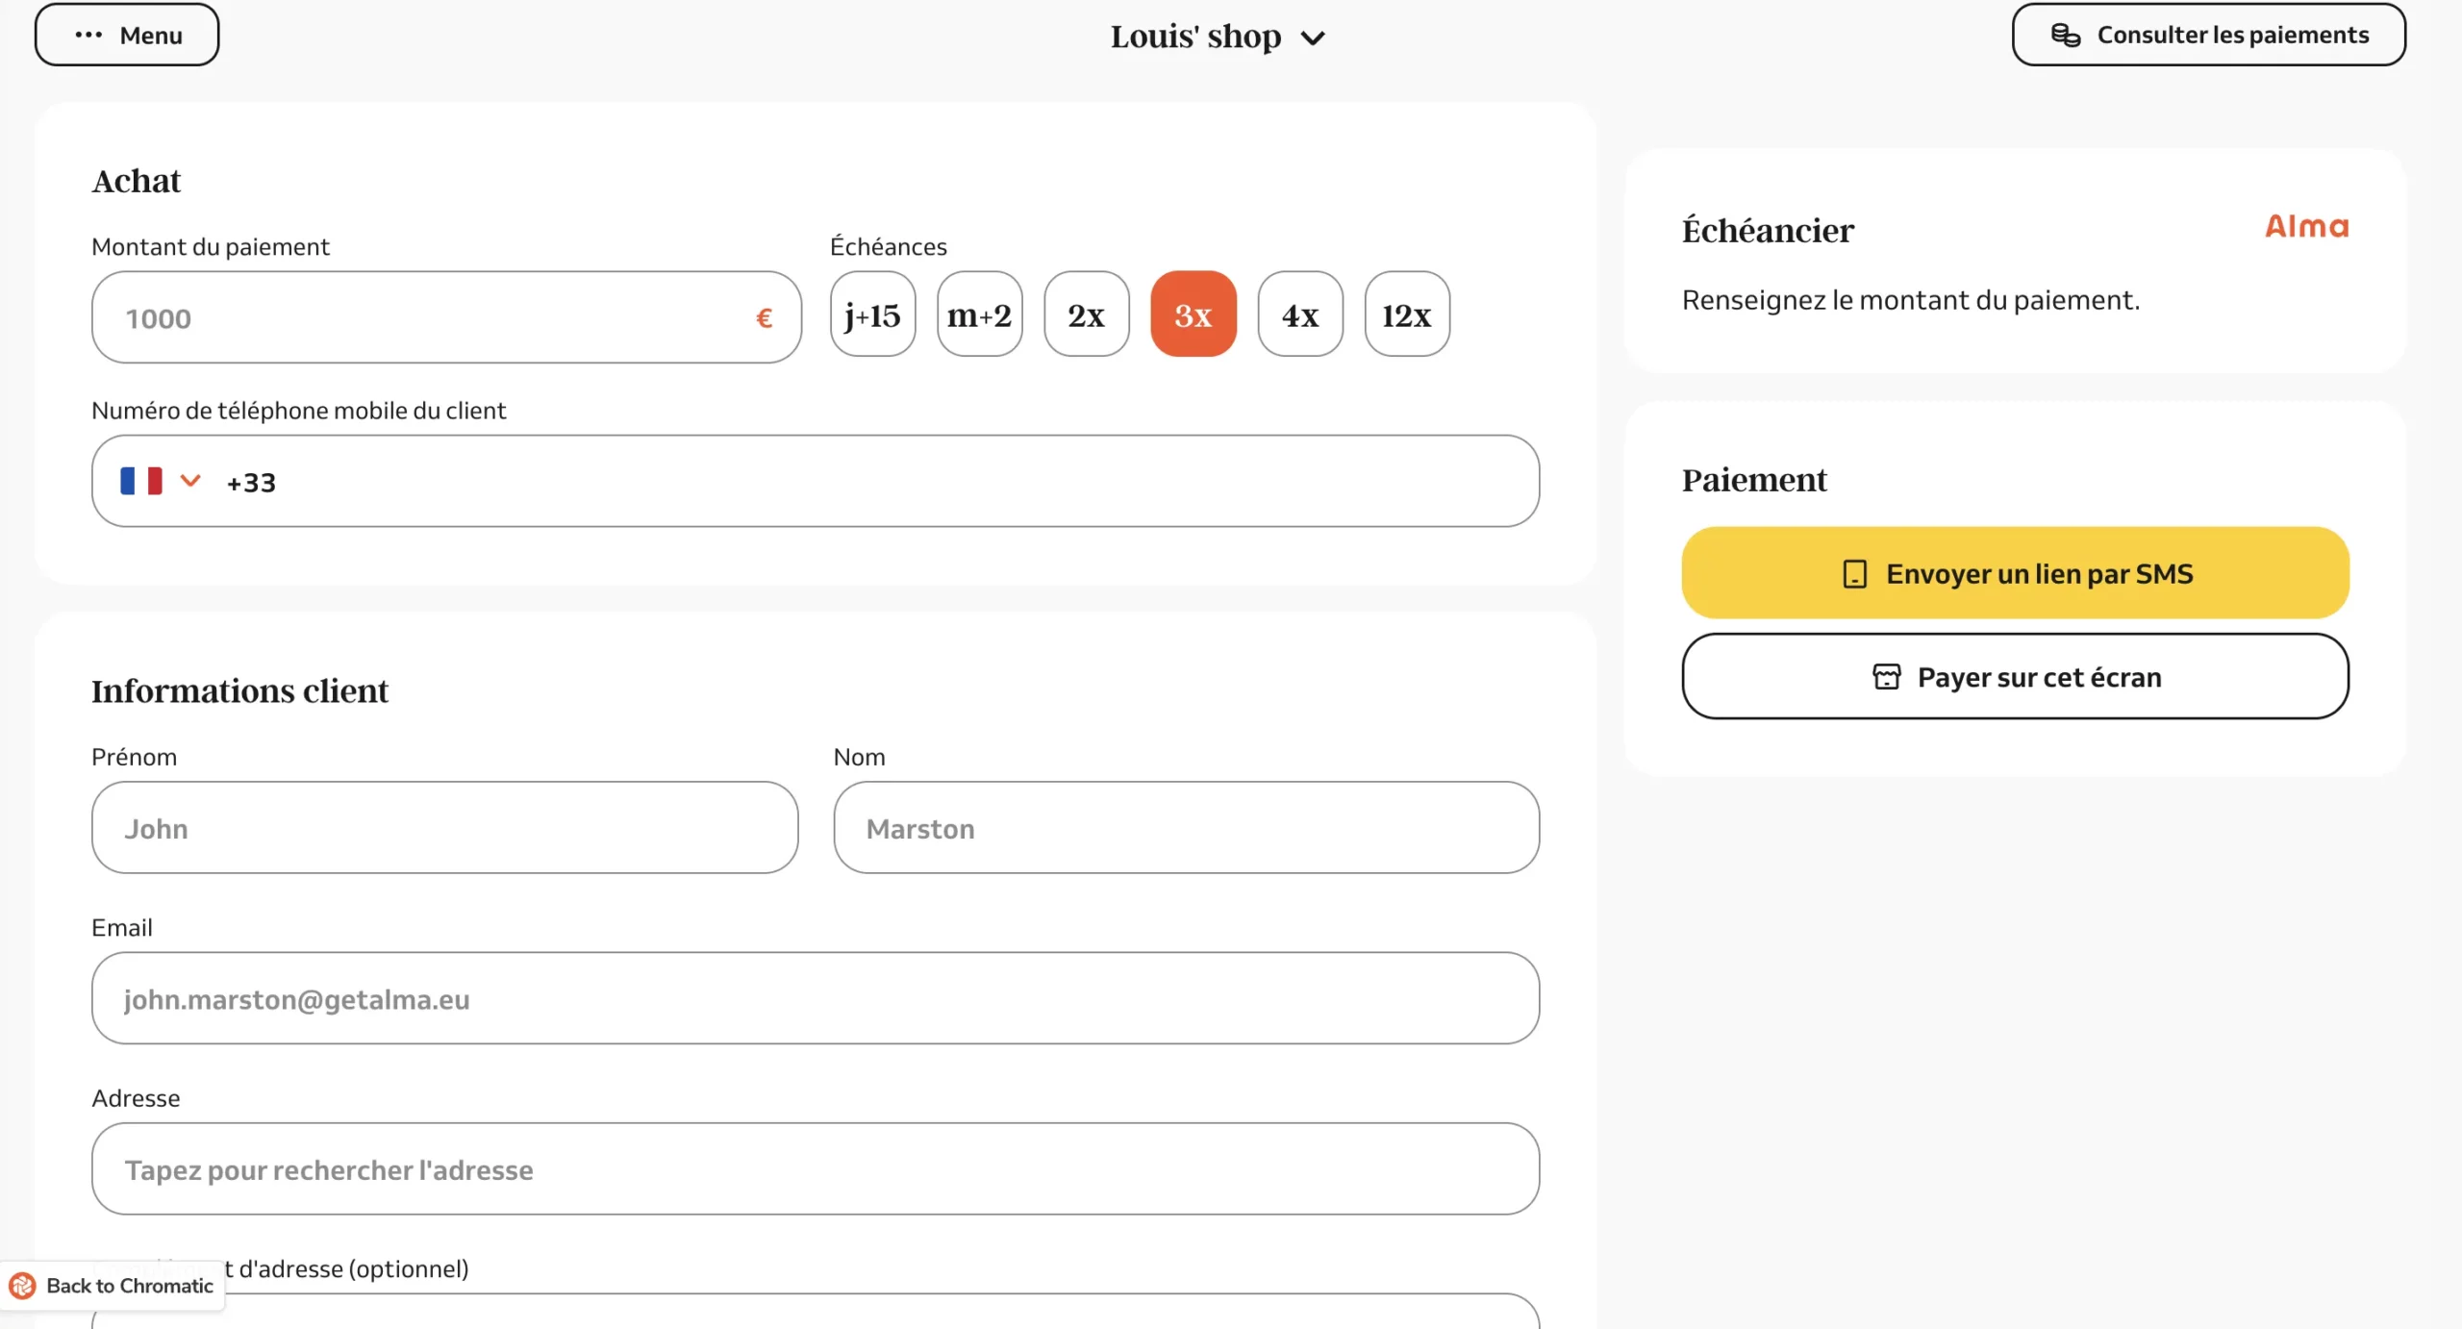The height and width of the screenshot is (1329, 2462).
Task: Click the euro currency symbol
Action: pyautogui.click(x=764, y=318)
